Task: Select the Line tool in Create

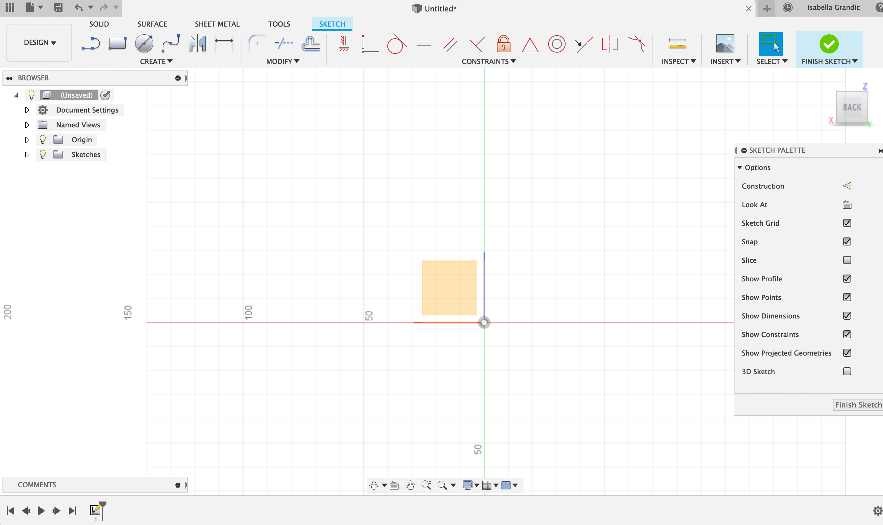Action: [x=91, y=44]
